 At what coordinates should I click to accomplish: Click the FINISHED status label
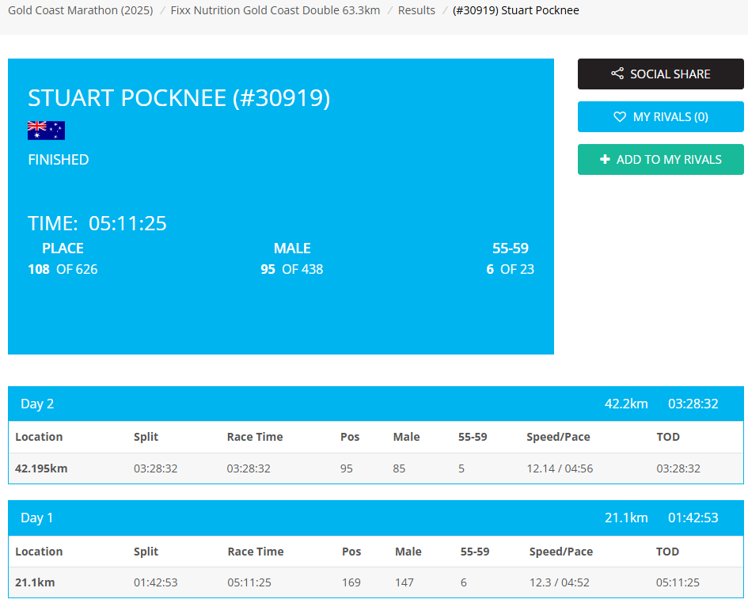(x=58, y=159)
